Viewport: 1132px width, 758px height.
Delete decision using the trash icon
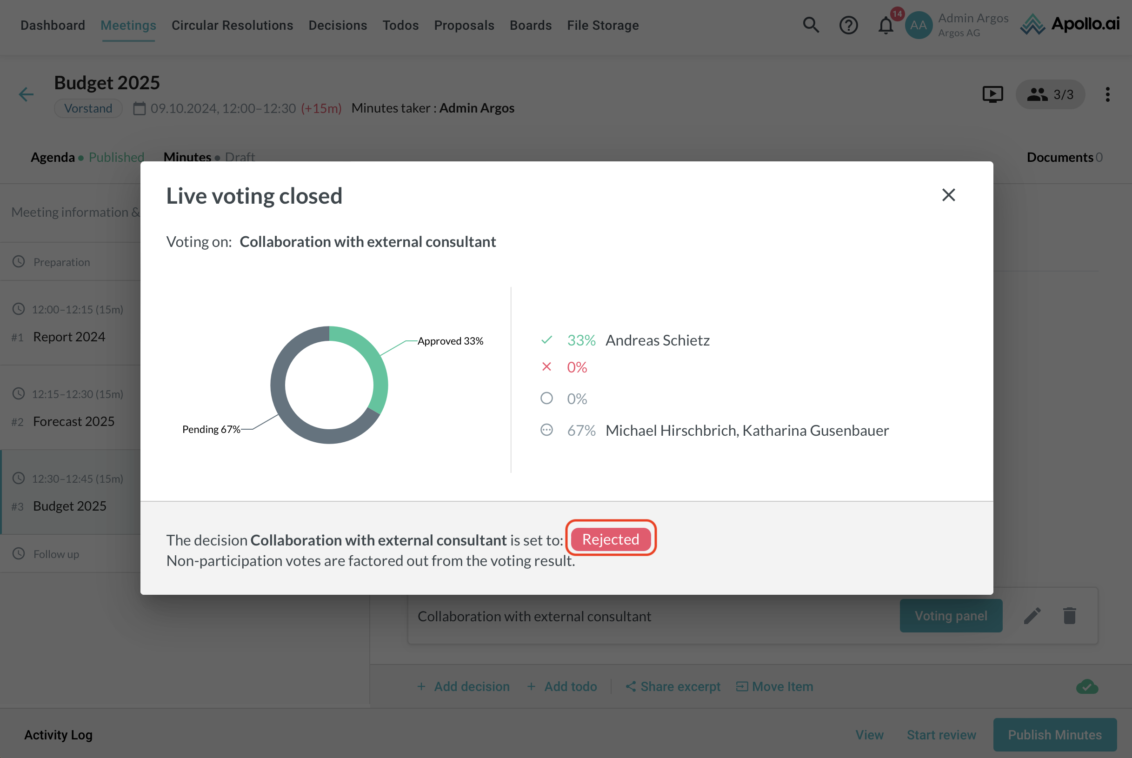pos(1069,616)
